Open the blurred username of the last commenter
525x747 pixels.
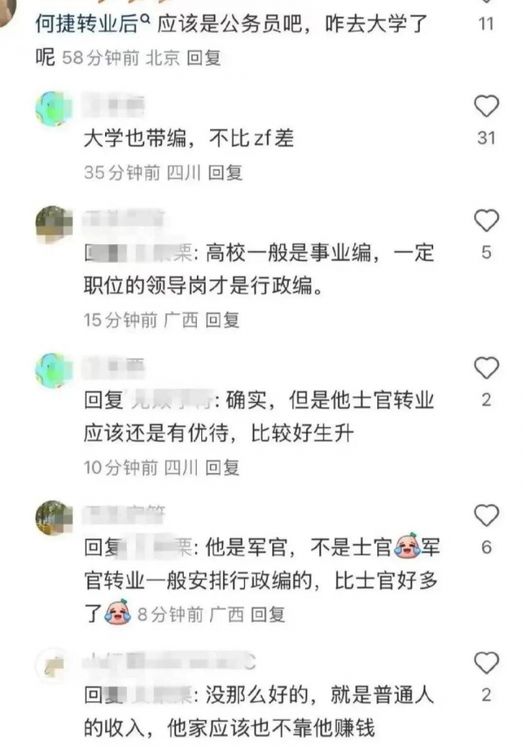point(170,662)
